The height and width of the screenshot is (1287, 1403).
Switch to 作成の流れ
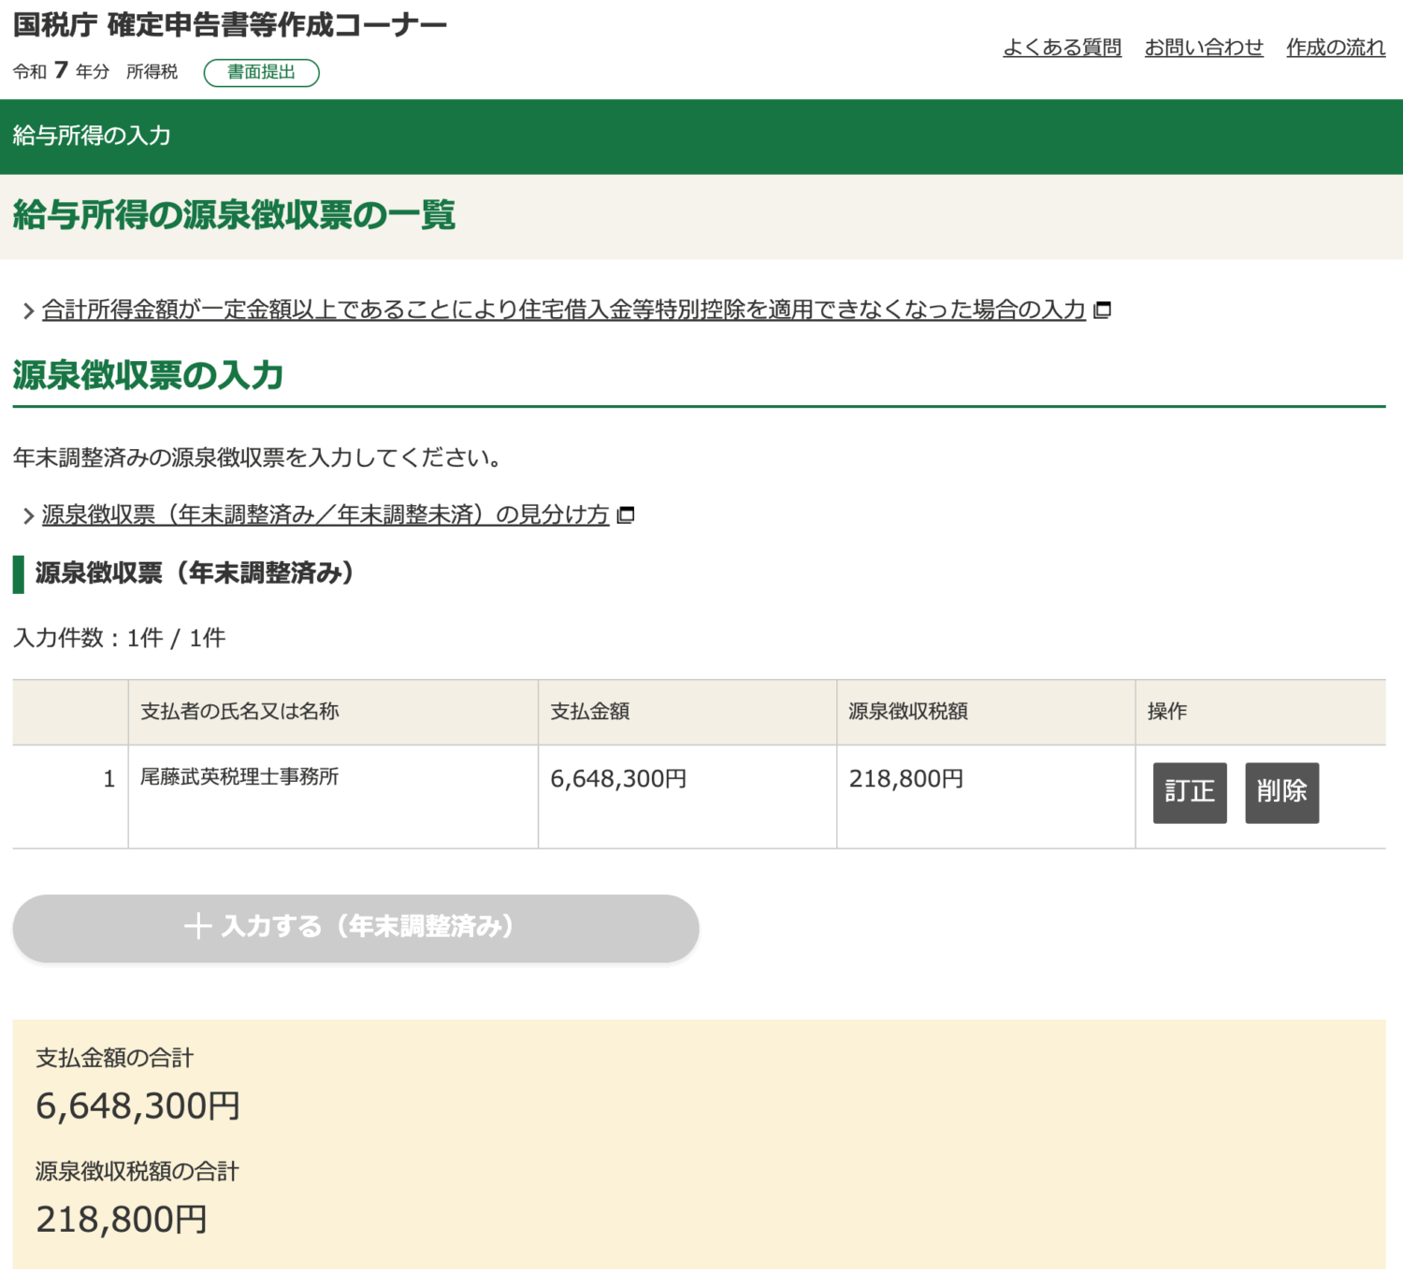pyautogui.click(x=1337, y=49)
